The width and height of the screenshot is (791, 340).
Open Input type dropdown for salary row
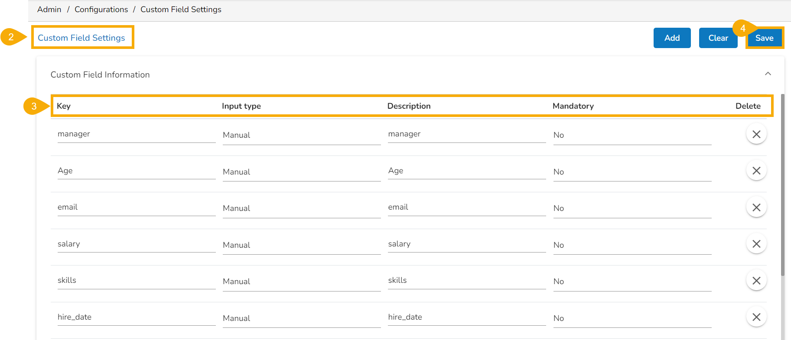coord(301,245)
